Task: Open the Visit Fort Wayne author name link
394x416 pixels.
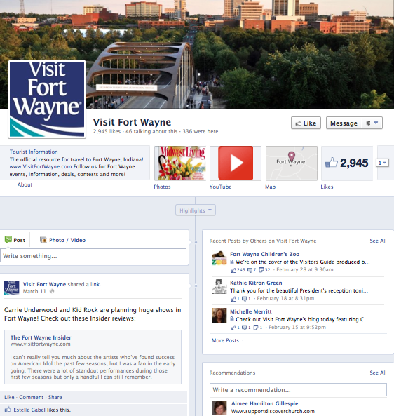Action: [44, 284]
